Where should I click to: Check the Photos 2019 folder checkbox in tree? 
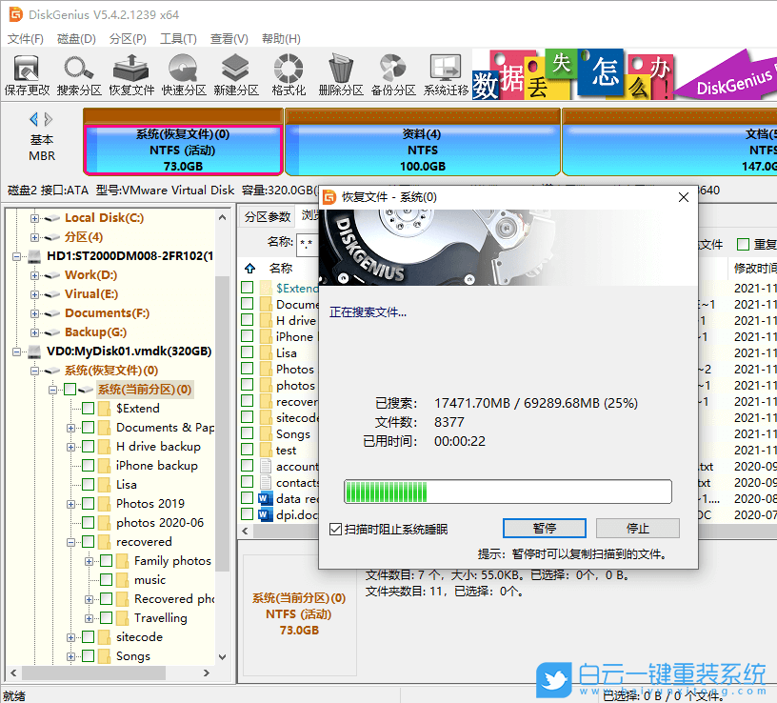[89, 504]
